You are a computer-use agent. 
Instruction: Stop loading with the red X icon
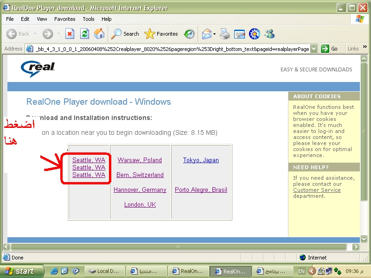click(70, 34)
